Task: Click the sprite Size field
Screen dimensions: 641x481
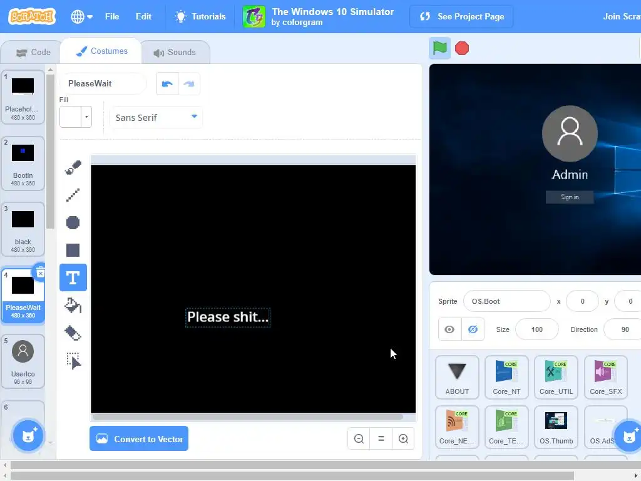Action: pos(536,329)
